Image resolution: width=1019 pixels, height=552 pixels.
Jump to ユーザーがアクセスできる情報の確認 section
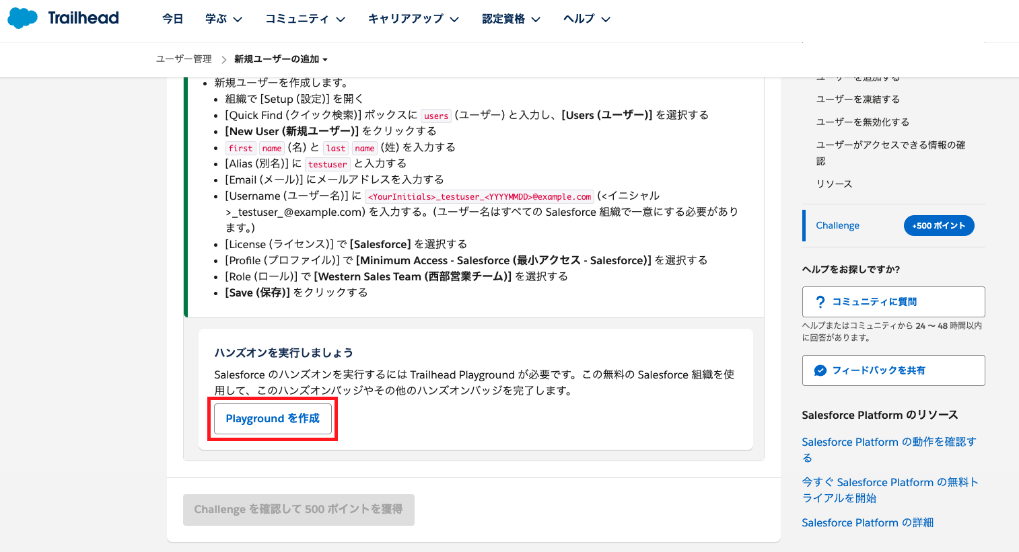click(x=890, y=153)
